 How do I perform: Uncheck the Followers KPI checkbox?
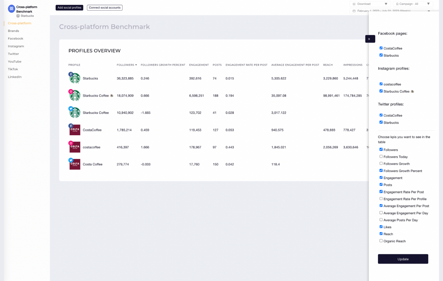click(x=381, y=149)
